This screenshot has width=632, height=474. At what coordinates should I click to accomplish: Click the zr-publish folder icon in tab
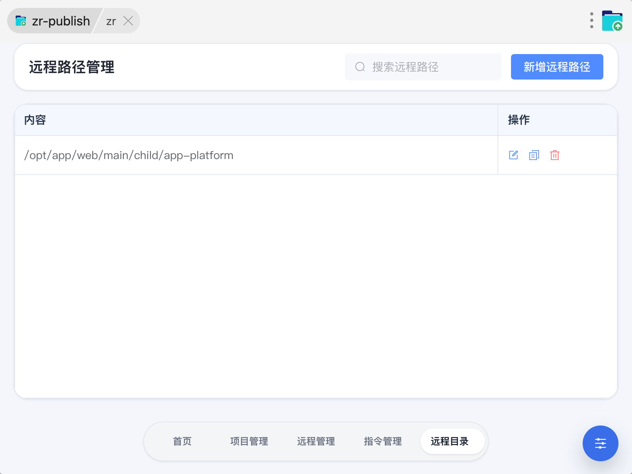pyautogui.click(x=21, y=21)
